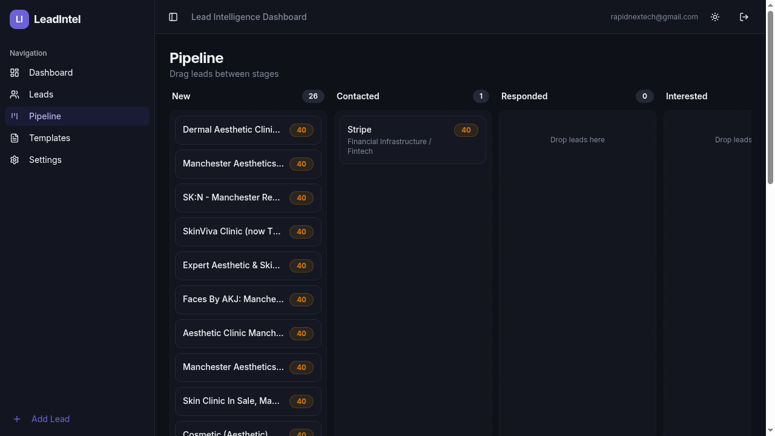
Task: Click the Interested column header
Action: click(x=687, y=96)
